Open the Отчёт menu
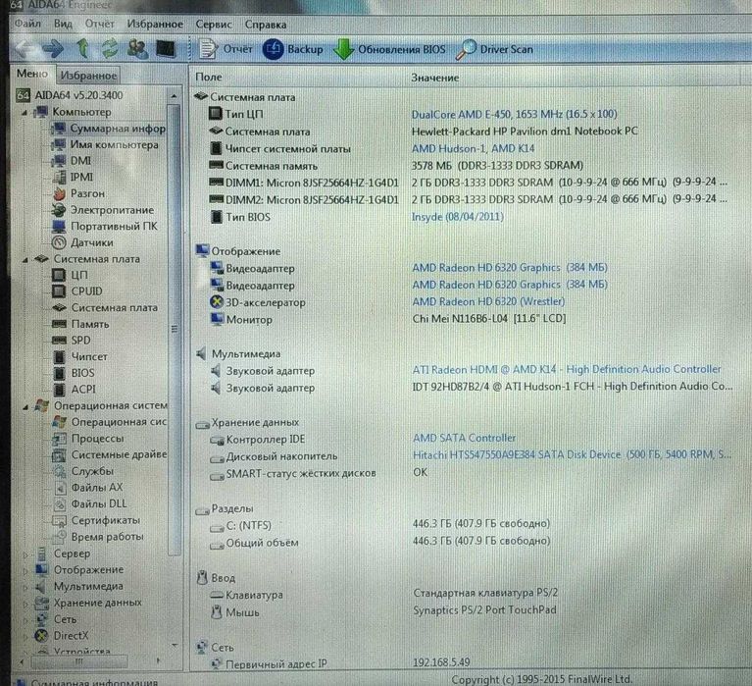 pyautogui.click(x=99, y=24)
